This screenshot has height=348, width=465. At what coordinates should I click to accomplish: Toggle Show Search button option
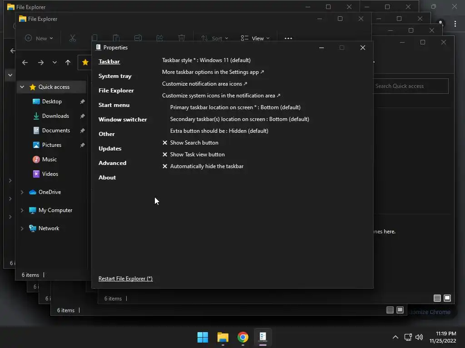point(190,143)
